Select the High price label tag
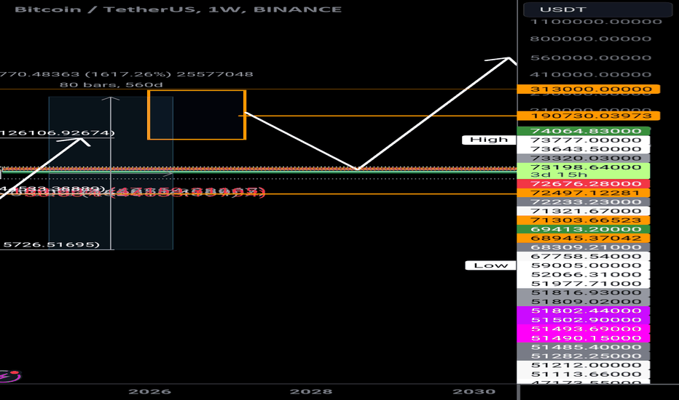 point(489,140)
